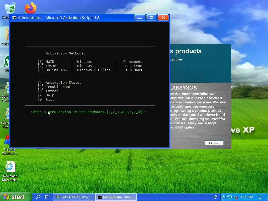Click the [4] Activation Status line
Image resolution: width=268 pixels, height=201 pixels.
59,82
